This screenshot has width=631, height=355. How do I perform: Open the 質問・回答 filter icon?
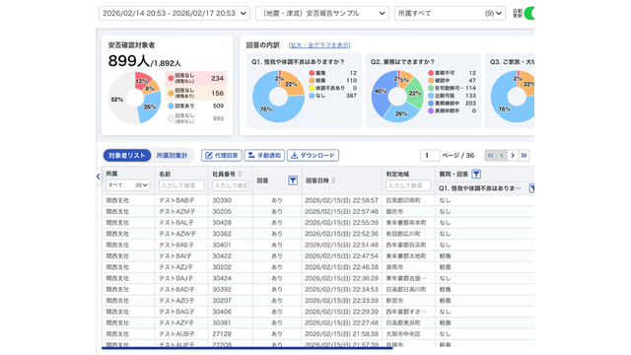[x=476, y=175]
